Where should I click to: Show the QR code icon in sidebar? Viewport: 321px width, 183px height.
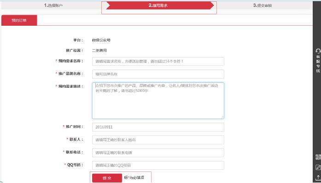click(x=318, y=157)
